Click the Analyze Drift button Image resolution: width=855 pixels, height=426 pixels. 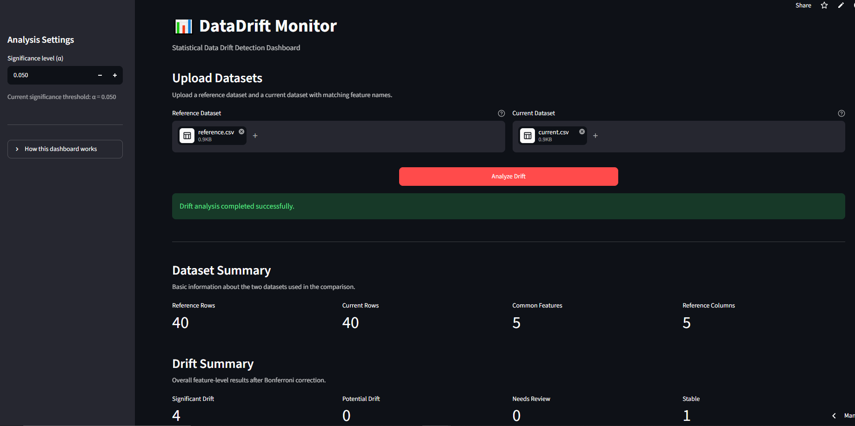(508, 177)
